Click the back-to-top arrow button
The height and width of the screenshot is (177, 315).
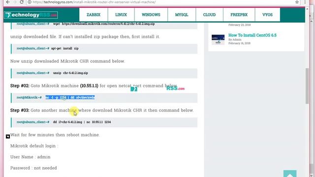pos(290,174)
